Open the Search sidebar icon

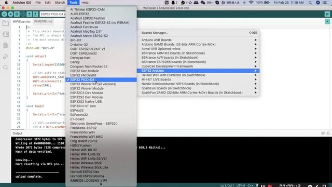(x=6, y=68)
